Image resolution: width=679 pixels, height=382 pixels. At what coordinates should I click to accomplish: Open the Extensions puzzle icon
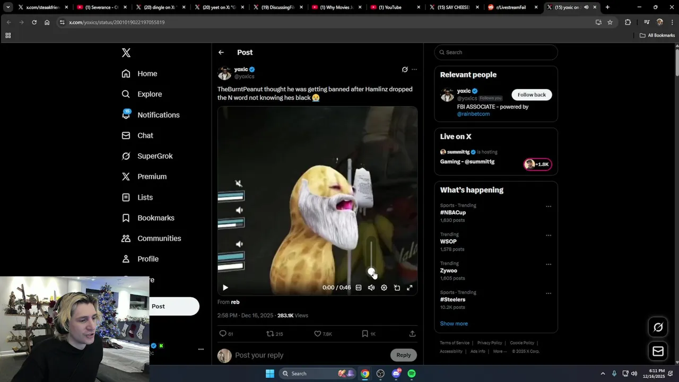(628, 22)
